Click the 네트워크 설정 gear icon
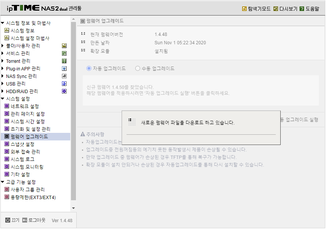 tap(7, 106)
